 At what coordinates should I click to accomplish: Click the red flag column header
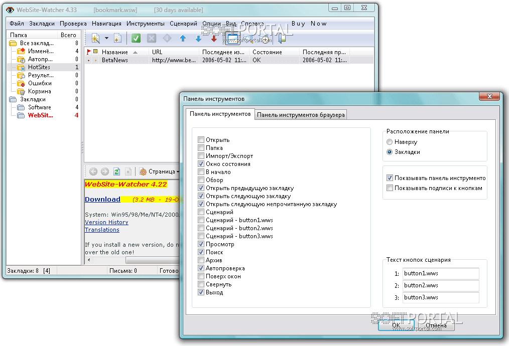click(x=89, y=52)
